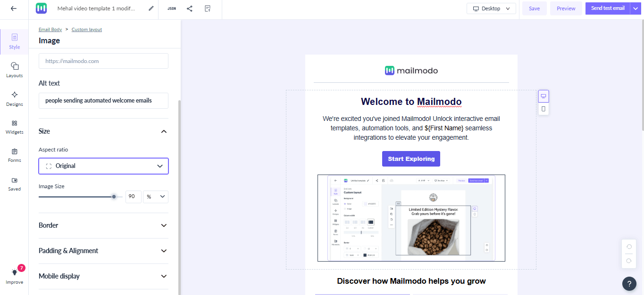The height and width of the screenshot is (295, 644).
Task: Open the Forms sidebar tab
Action: [14, 155]
